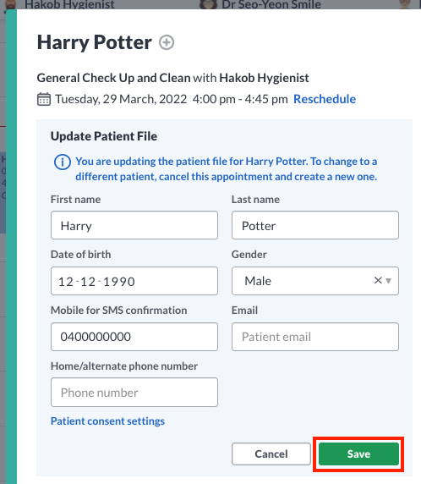Select the Male value in the Gender box
Screen dimensions: 421x484
click(258, 281)
